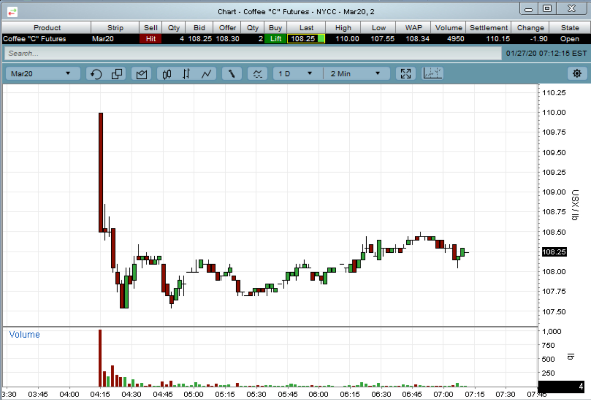Screen dimensions: 591x400
Task: Click into the Search field
Action: click(252, 53)
